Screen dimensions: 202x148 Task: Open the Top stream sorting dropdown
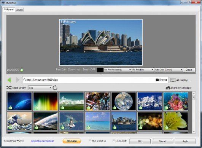click(40, 88)
